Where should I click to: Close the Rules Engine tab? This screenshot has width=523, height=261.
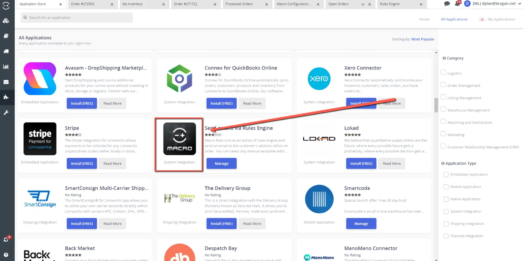(x=421, y=4)
